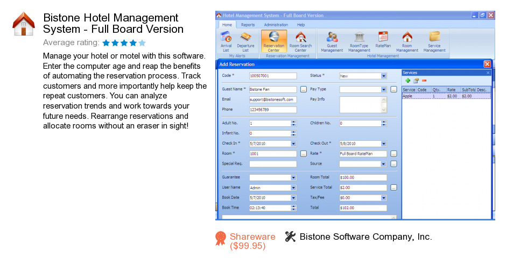This screenshot has width=506, height=265.
Task: Open the Book Date picker
Action: click(x=293, y=198)
